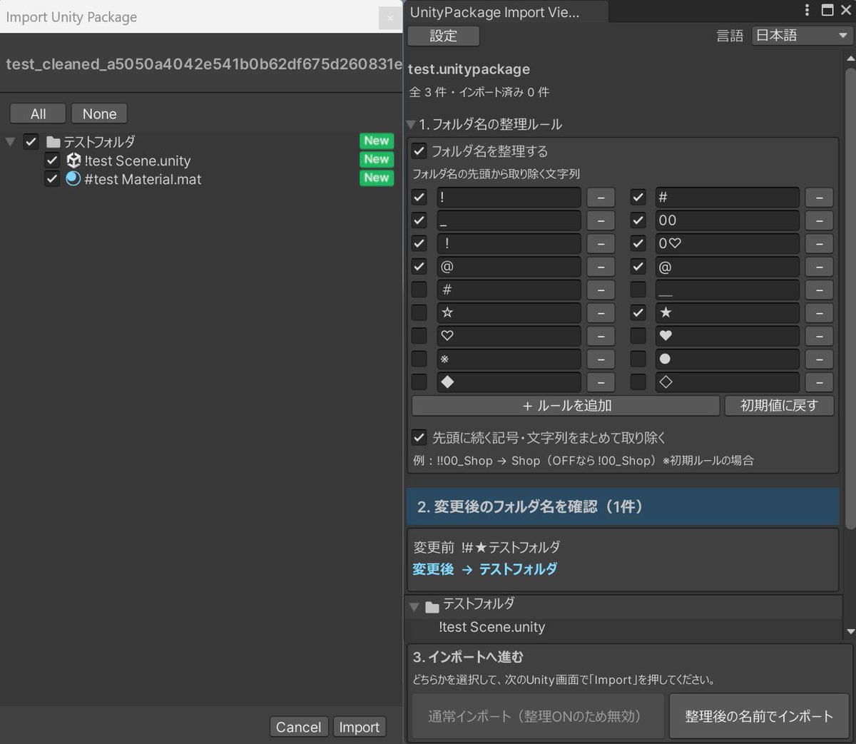The width and height of the screenshot is (856, 744).
Task: Click the All button
Action: pyautogui.click(x=38, y=113)
